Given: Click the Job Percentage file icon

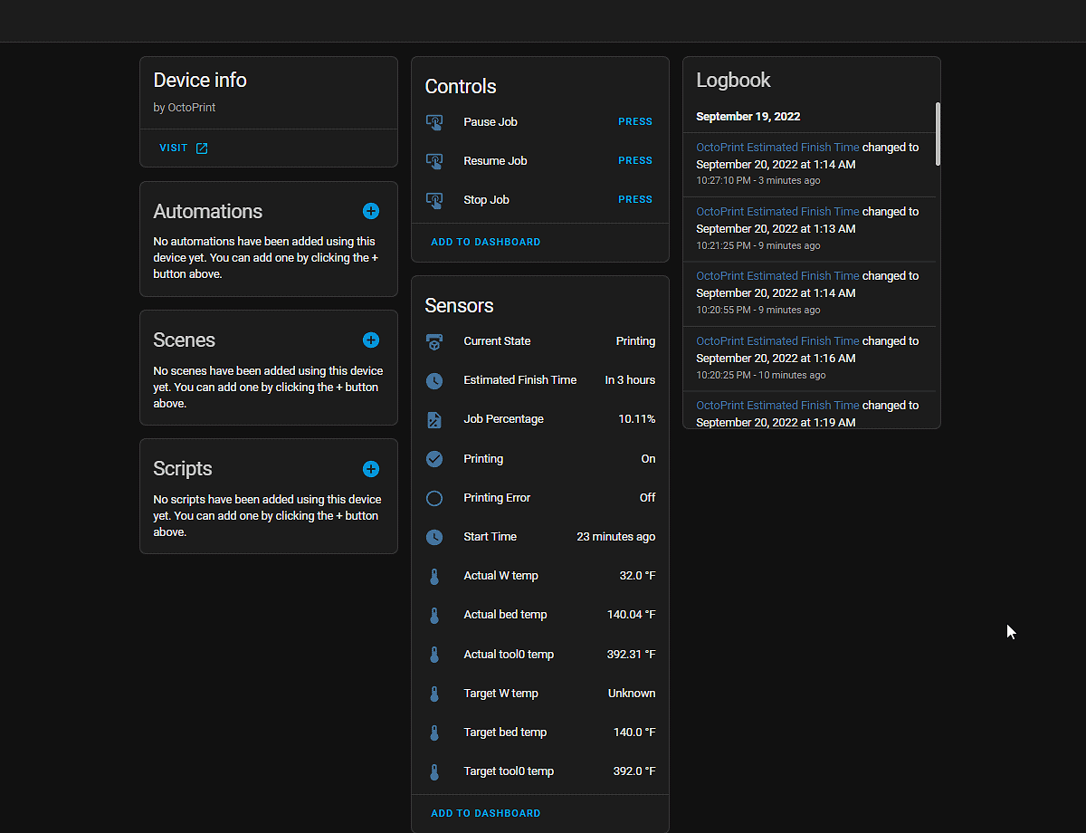Looking at the screenshot, I should (x=434, y=419).
